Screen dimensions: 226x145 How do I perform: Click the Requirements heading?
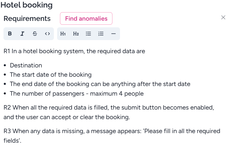[27, 19]
